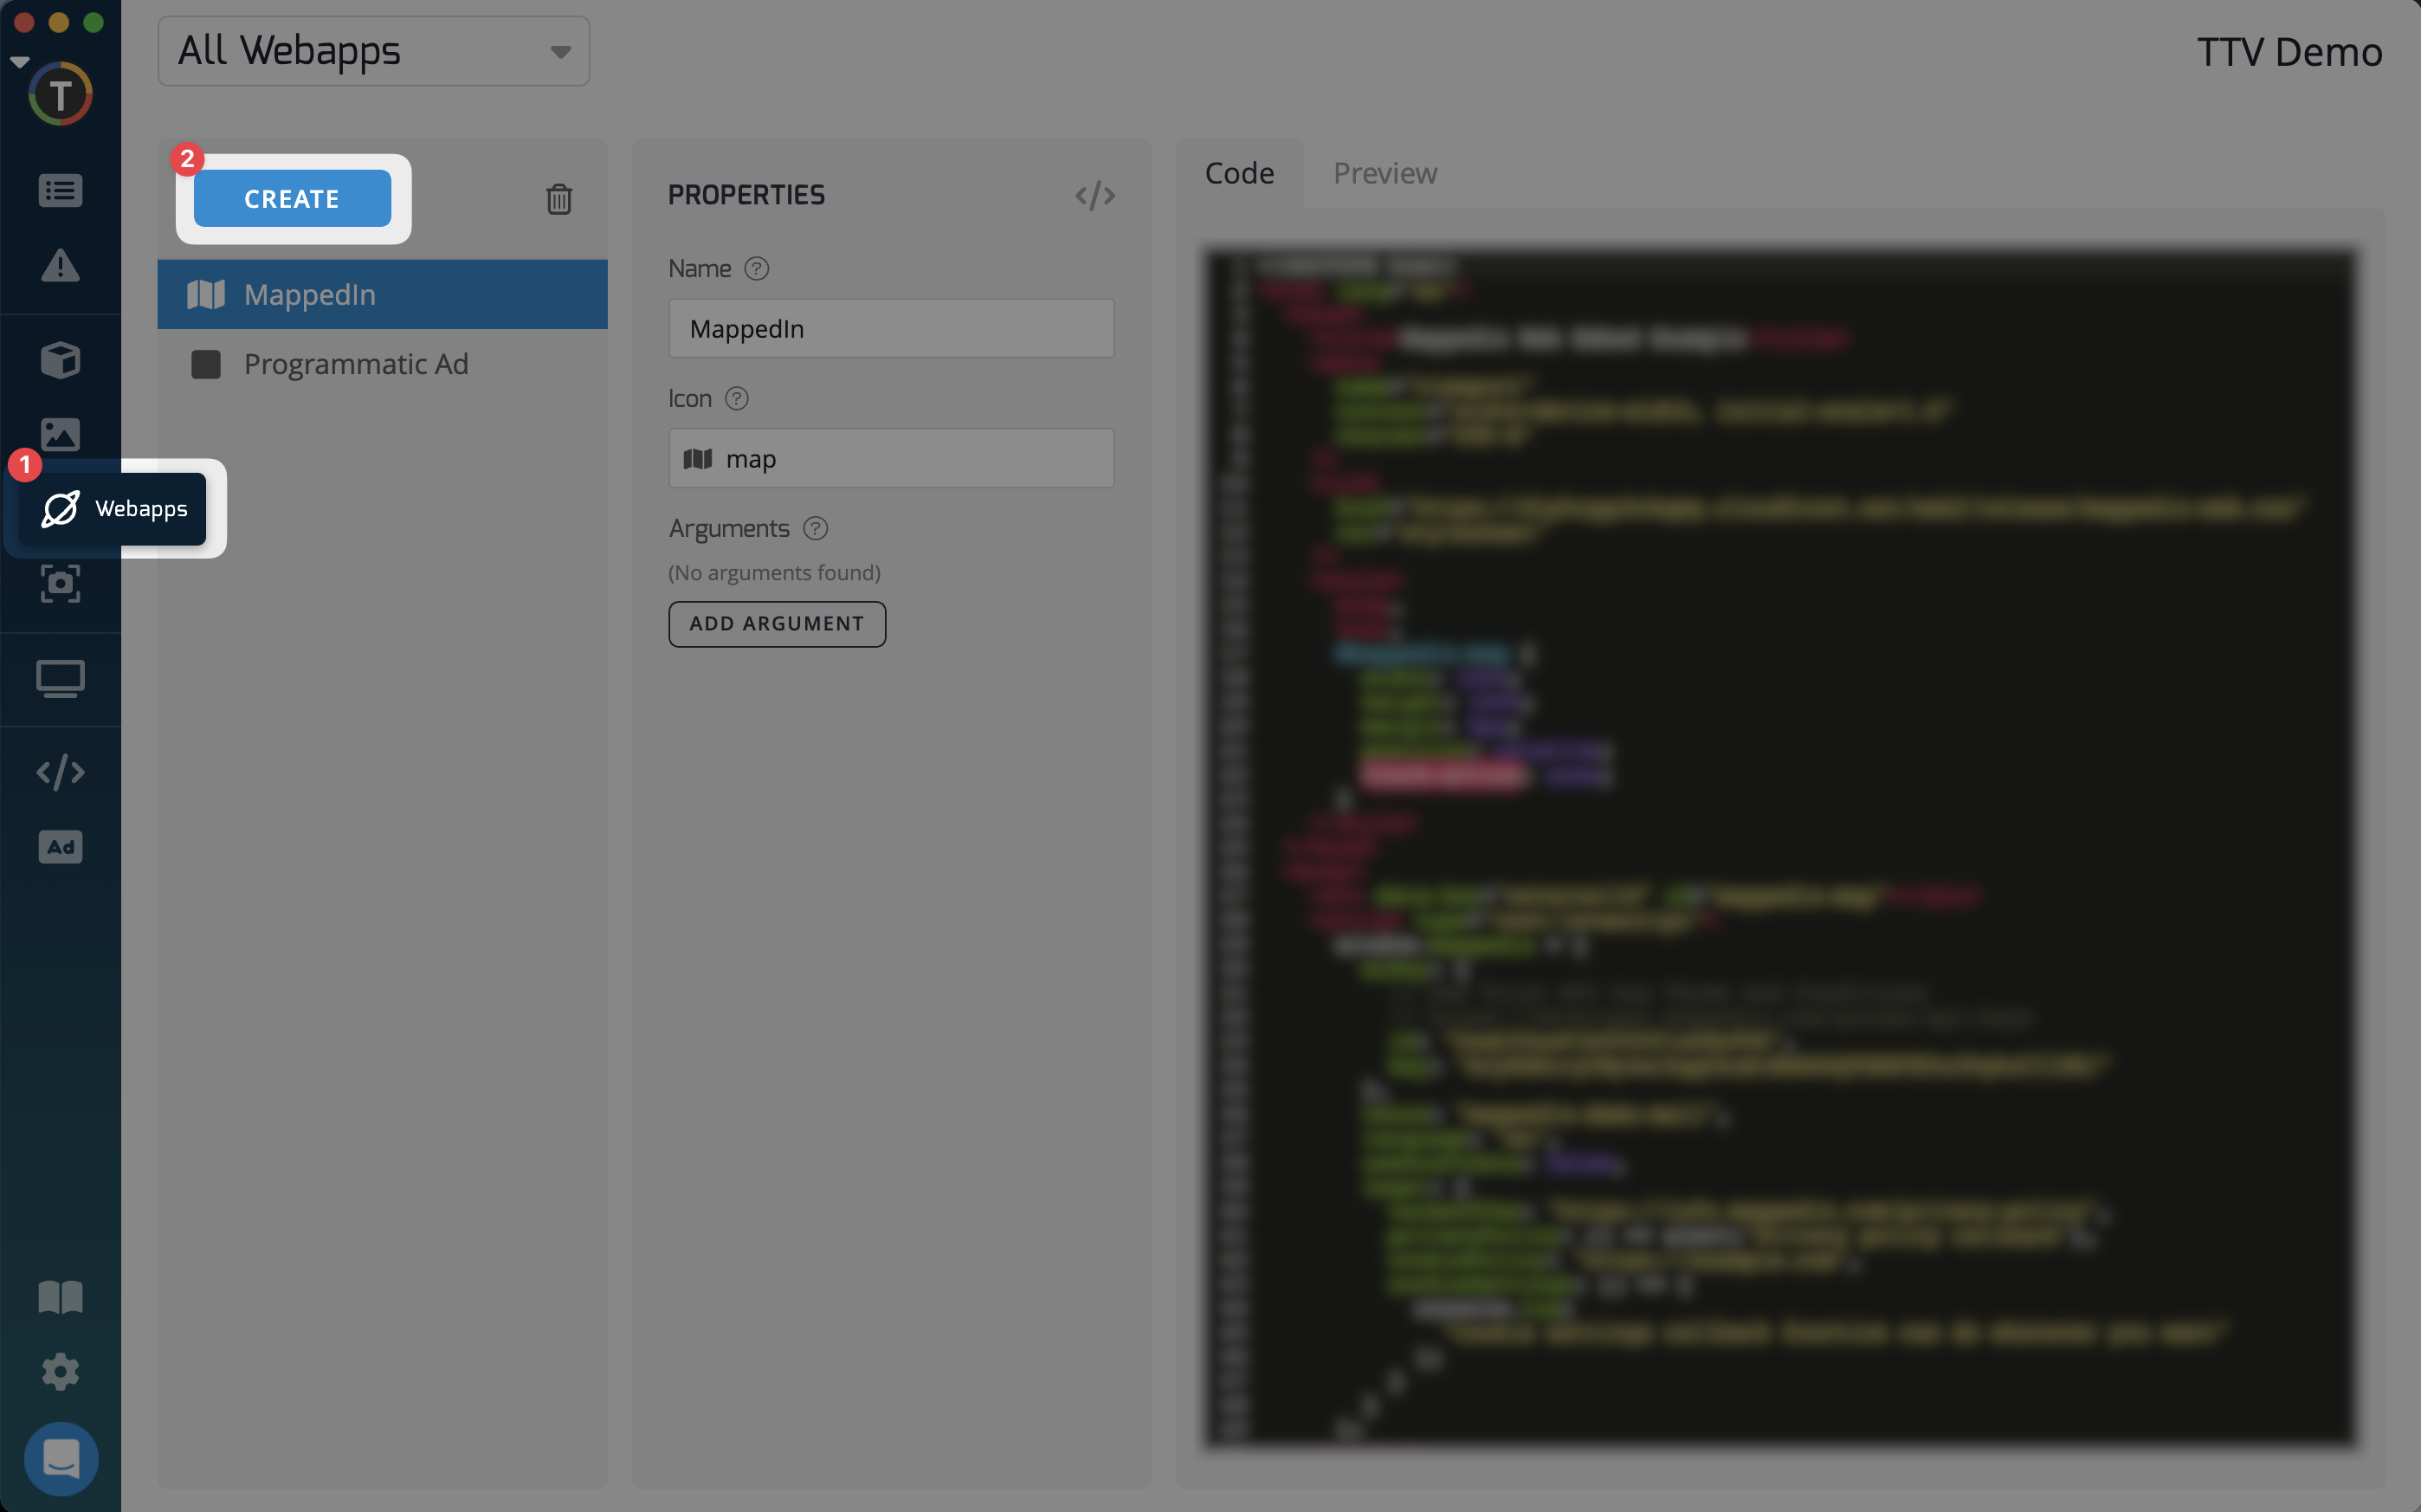Click the ADD ARGUMENT button
2421x1512 pixels.
tap(777, 623)
